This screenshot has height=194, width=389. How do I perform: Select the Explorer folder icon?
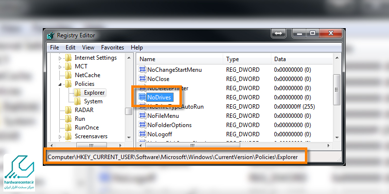click(77, 93)
